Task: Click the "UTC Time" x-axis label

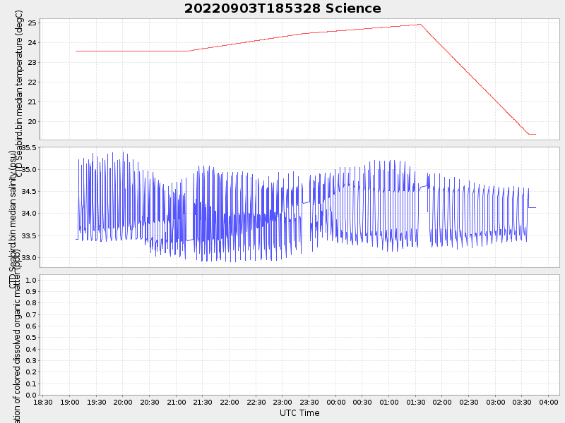Action: tap(299, 413)
